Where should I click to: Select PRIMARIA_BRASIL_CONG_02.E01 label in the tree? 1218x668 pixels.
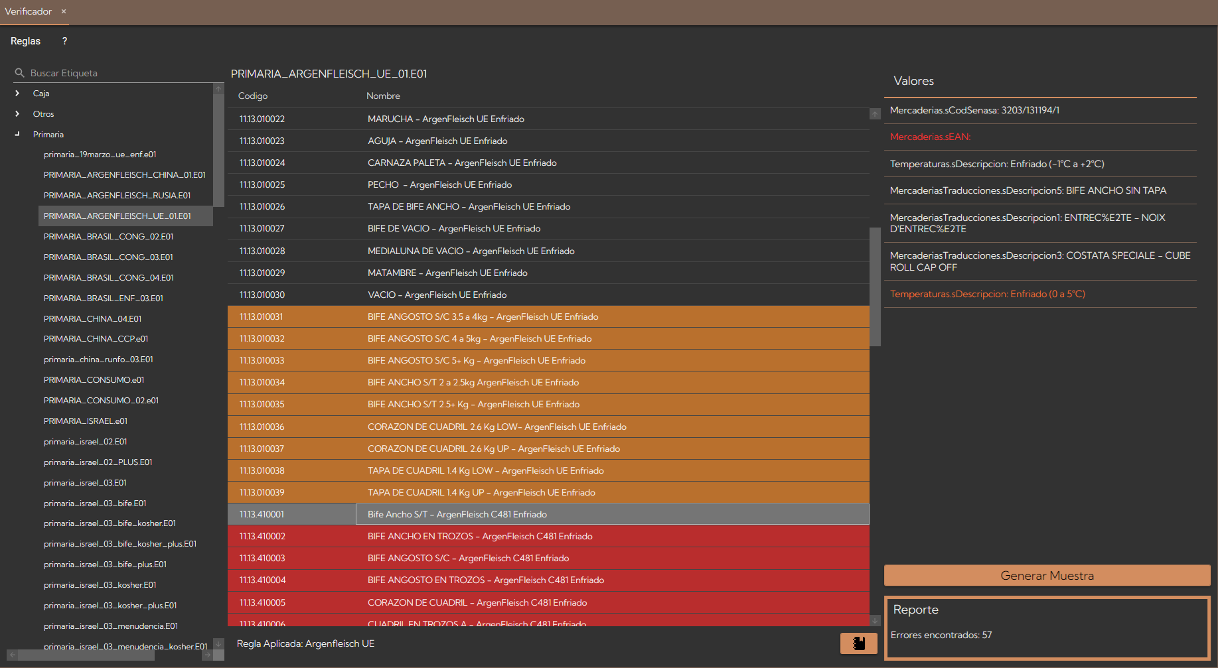pos(108,237)
